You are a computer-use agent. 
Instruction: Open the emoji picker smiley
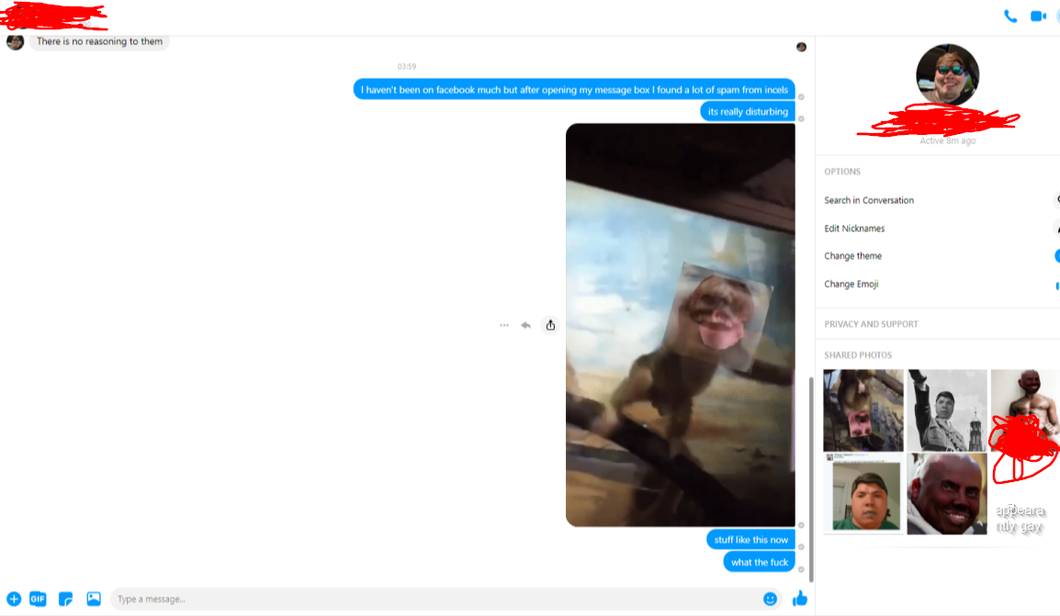coord(770,599)
